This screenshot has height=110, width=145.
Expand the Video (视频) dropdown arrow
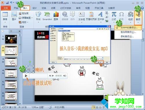coord(130,22)
